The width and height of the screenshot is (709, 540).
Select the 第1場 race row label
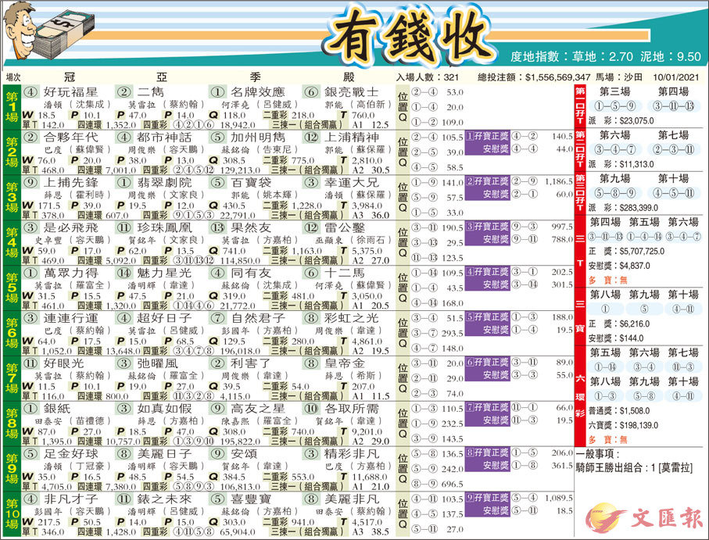[x=12, y=107]
